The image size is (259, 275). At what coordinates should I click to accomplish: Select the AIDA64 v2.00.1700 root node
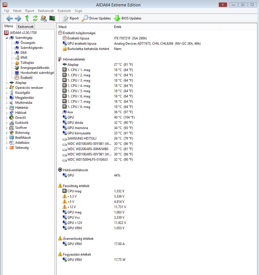(21, 33)
